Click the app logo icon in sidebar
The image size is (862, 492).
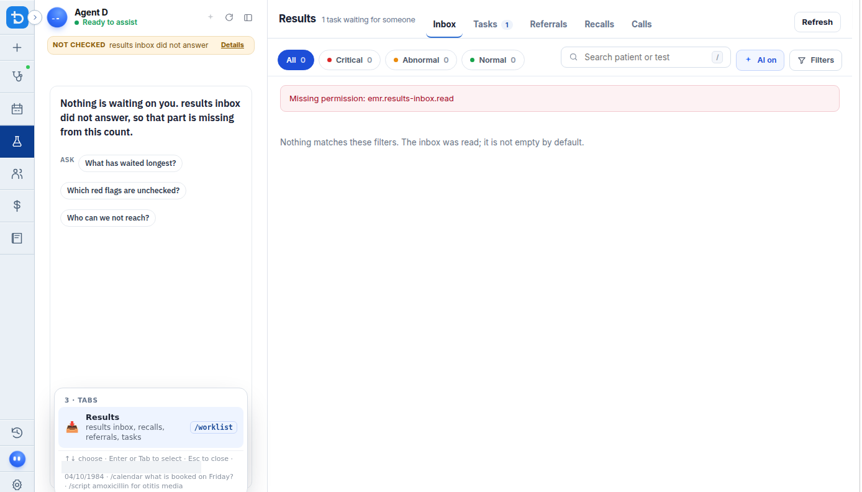(17, 17)
